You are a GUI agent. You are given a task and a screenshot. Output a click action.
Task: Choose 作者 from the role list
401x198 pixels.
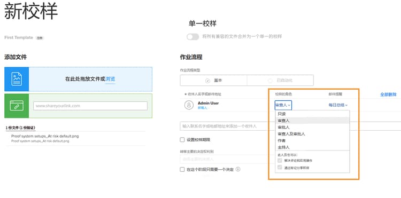(312, 140)
